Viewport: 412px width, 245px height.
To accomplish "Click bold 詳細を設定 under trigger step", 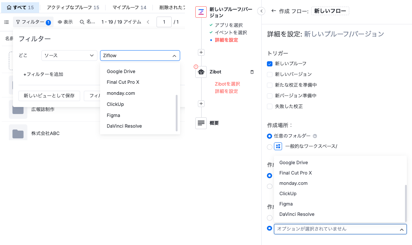I will tap(227, 40).
